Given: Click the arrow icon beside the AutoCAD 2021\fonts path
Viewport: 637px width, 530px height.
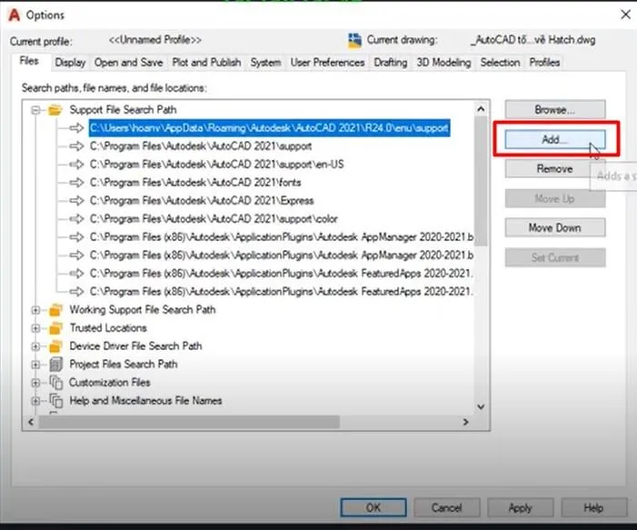Looking at the screenshot, I should tap(75, 183).
